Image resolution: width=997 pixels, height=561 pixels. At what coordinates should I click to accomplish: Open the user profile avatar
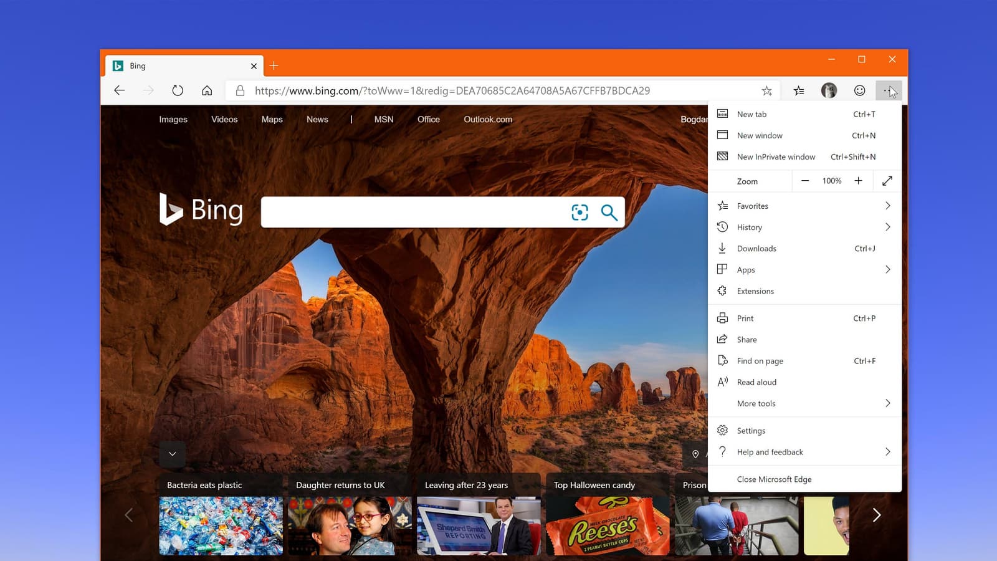tap(829, 90)
